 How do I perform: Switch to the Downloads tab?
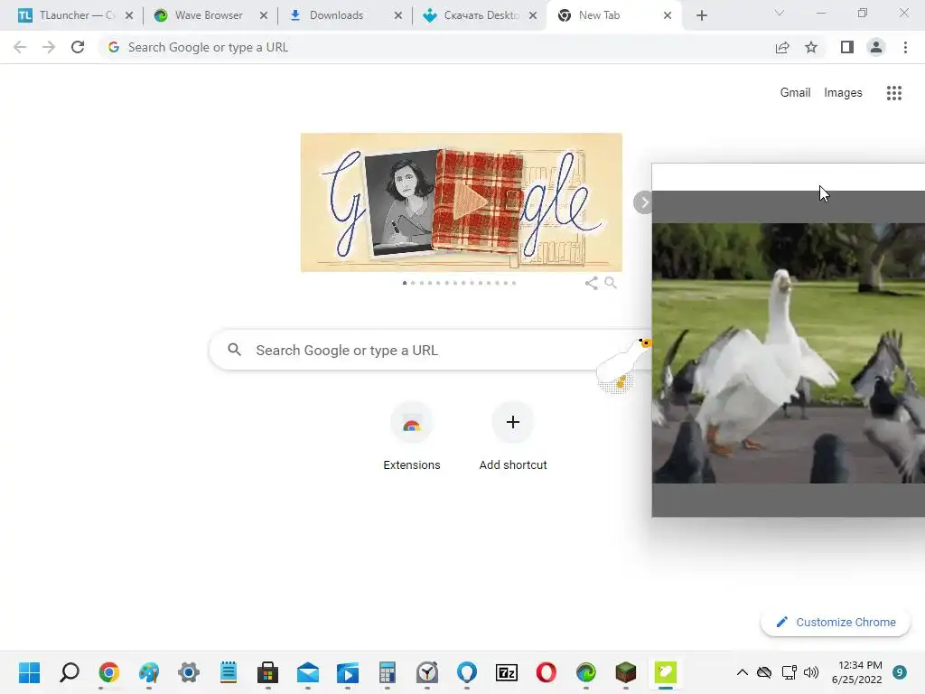click(336, 15)
